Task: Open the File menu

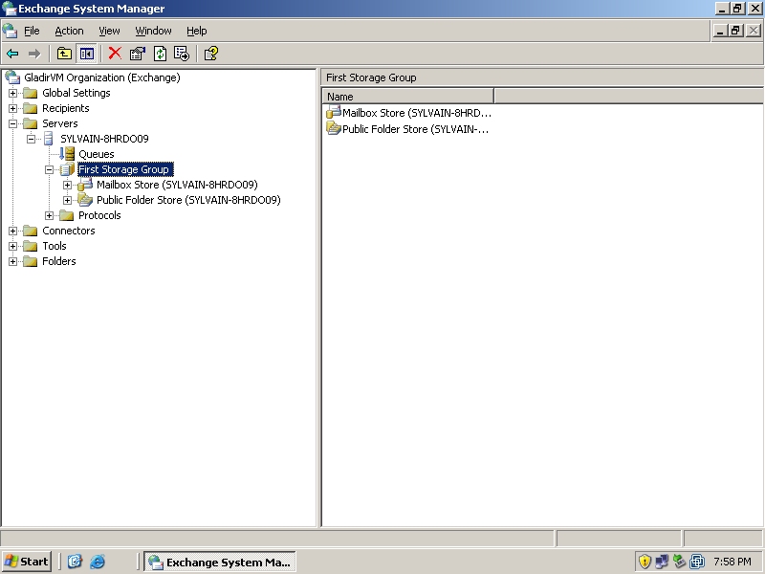Action: (32, 31)
